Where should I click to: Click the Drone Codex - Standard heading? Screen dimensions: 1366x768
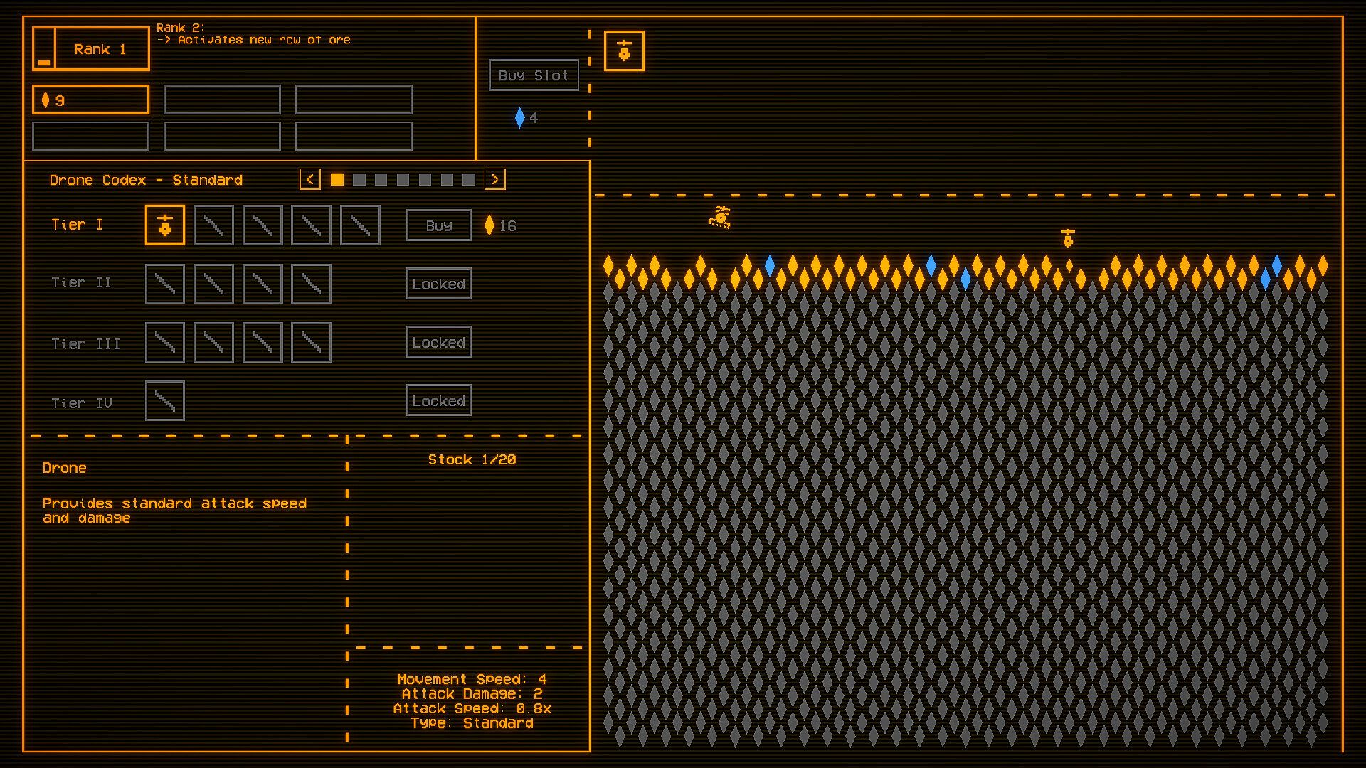click(146, 180)
